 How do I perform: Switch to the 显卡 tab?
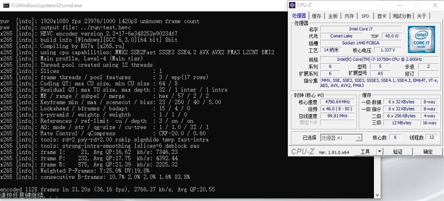[382, 16]
